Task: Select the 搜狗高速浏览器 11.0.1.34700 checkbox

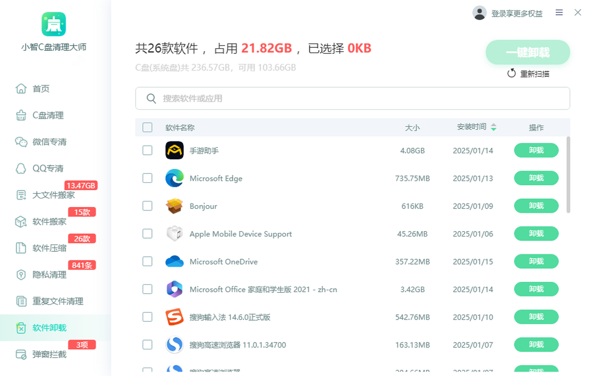Action: pyautogui.click(x=148, y=345)
